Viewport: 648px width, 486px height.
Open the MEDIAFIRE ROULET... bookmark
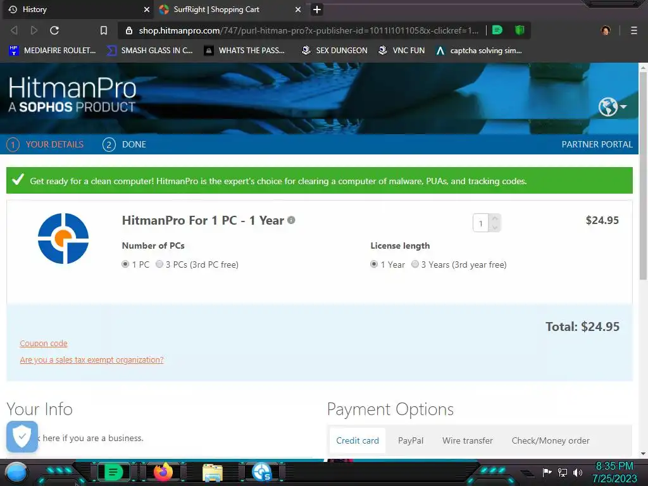pos(52,51)
